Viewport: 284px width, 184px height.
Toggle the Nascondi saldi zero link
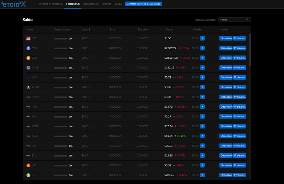click(x=205, y=20)
